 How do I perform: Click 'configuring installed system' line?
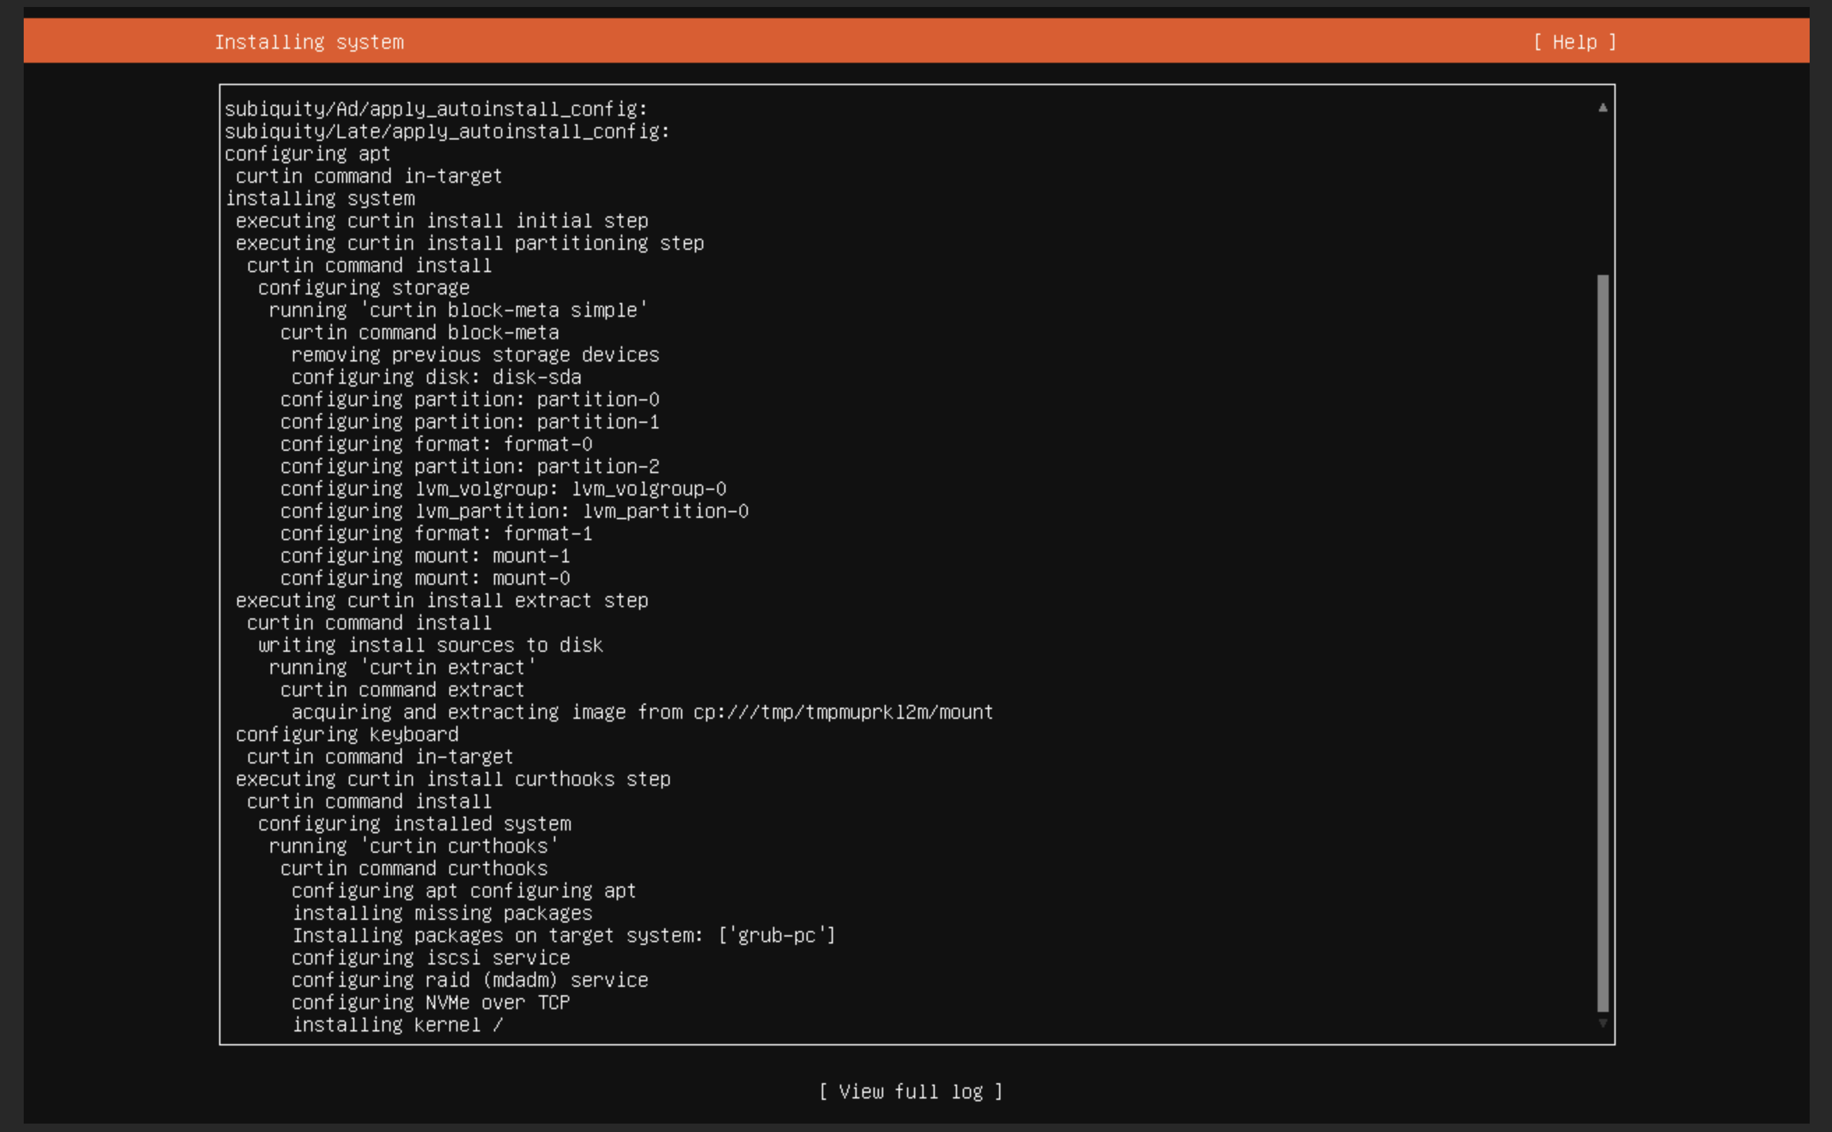[x=414, y=824]
